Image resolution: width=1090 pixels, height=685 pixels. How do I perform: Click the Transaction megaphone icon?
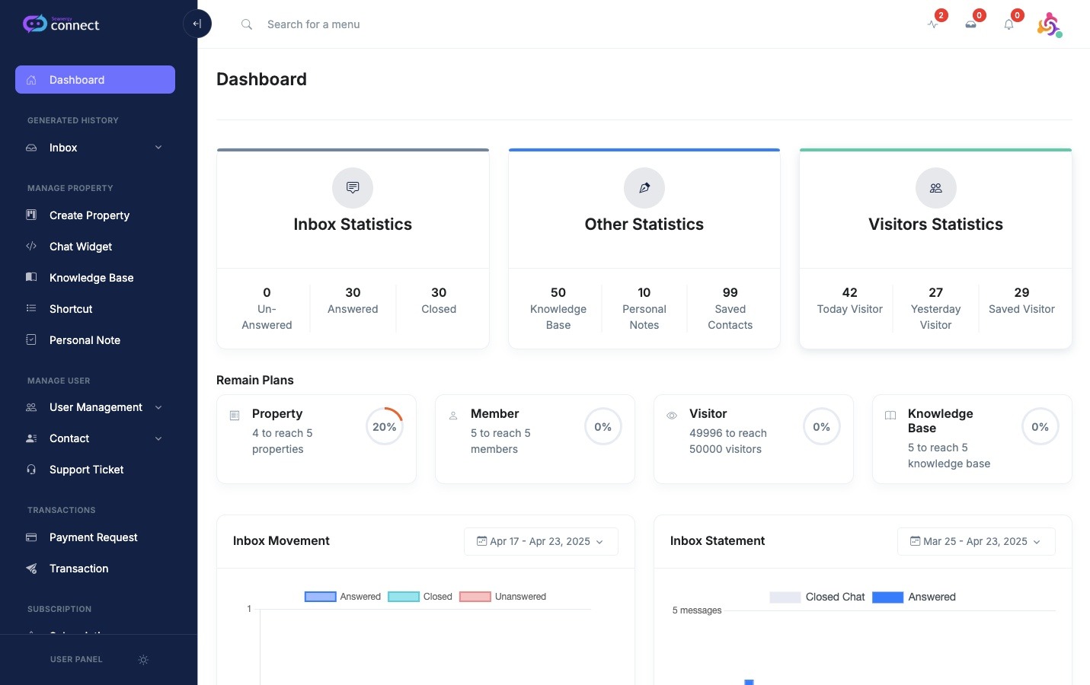30,569
